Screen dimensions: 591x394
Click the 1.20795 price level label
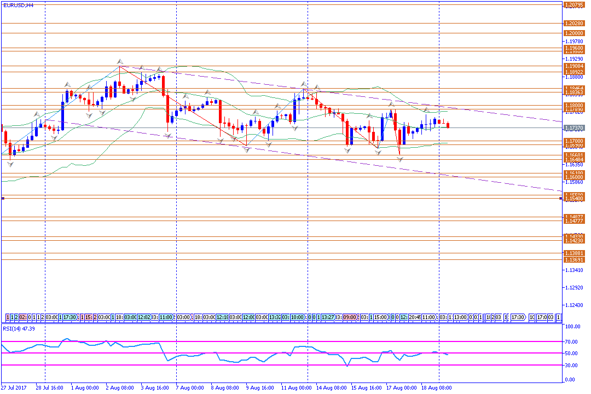(x=573, y=5)
